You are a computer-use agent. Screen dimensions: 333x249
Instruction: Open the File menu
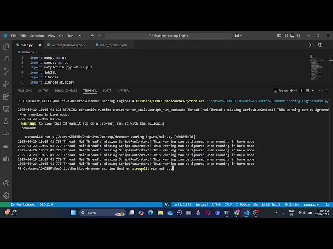(x=14, y=36)
